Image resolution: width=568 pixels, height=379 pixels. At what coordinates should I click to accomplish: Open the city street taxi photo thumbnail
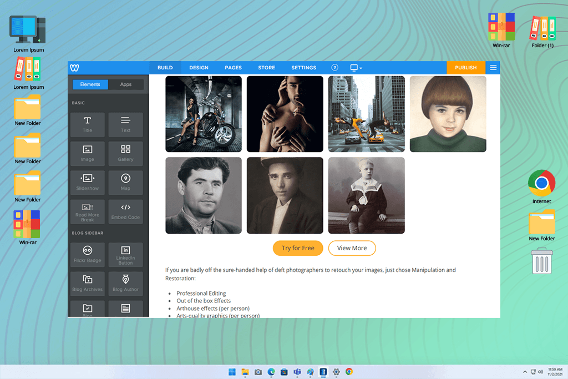pyautogui.click(x=366, y=114)
